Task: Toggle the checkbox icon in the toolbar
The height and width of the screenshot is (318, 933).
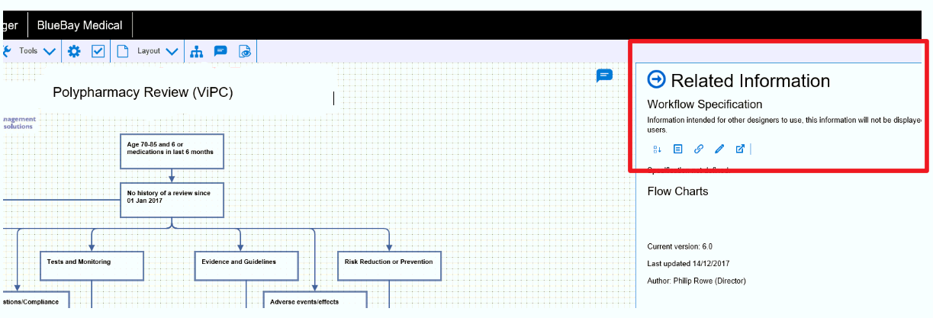Action: (98, 51)
